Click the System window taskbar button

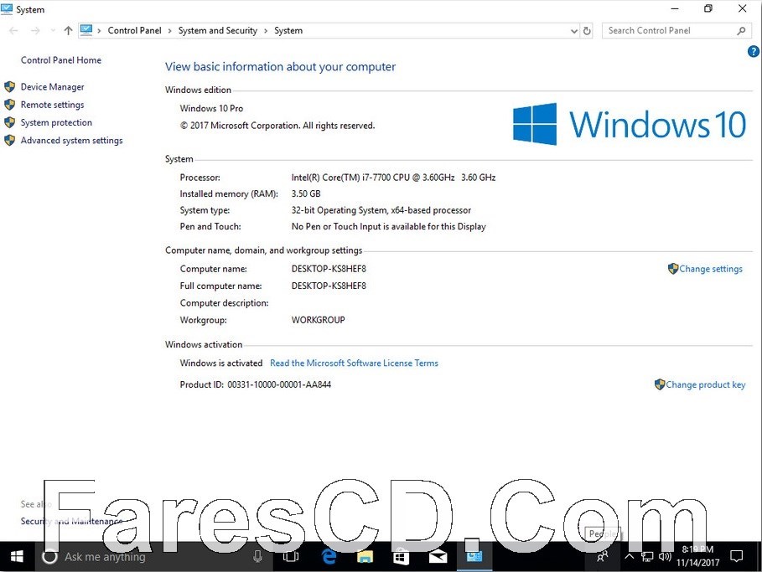click(x=474, y=556)
